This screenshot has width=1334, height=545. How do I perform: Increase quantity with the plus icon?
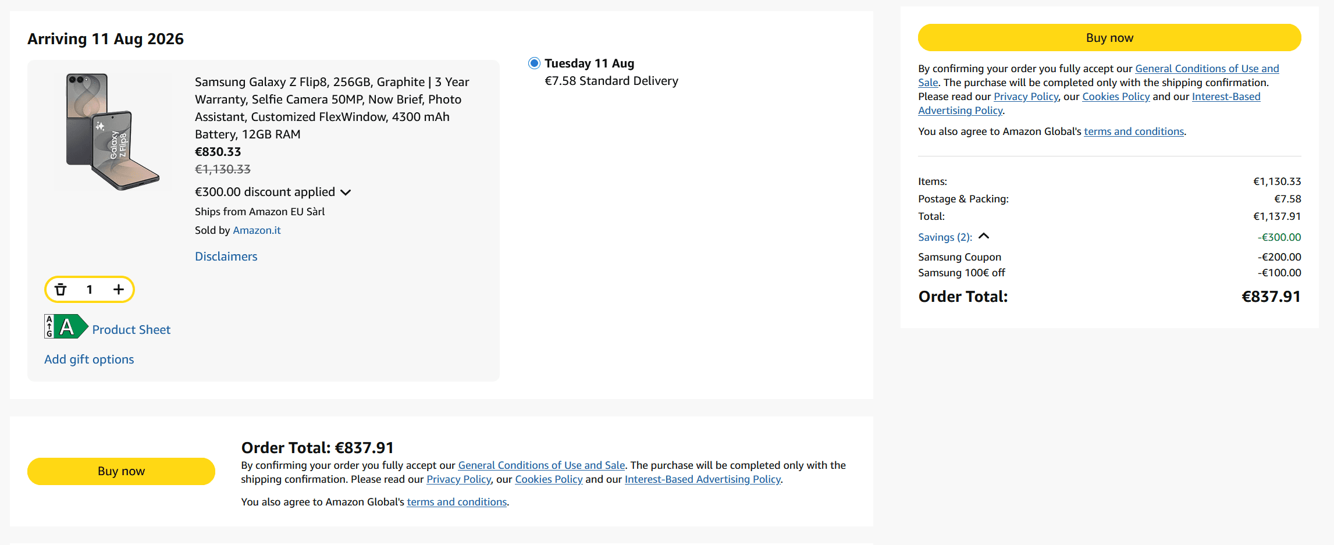[x=119, y=290]
